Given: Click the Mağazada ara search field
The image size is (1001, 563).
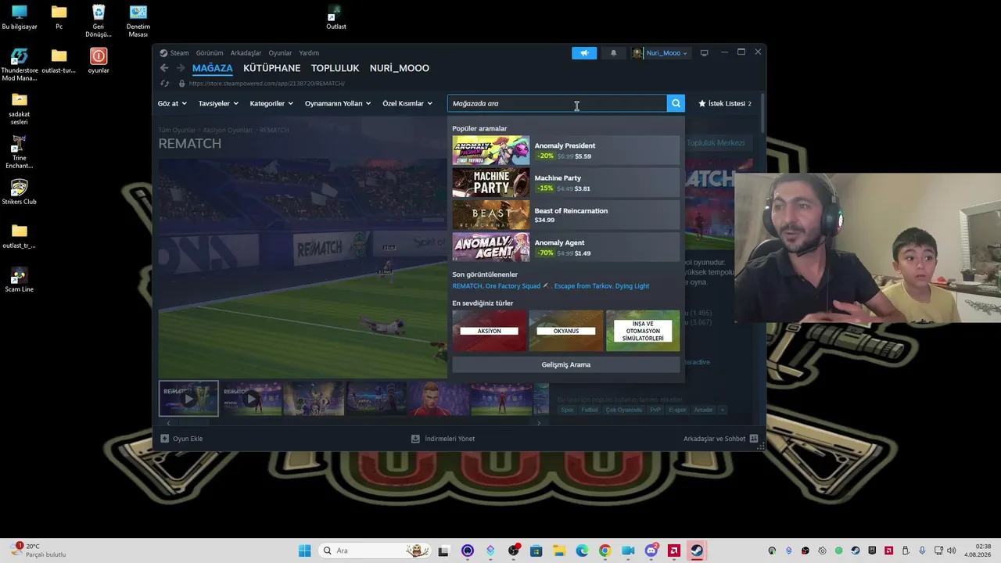Looking at the screenshot, I should click(x=557, y=103).
